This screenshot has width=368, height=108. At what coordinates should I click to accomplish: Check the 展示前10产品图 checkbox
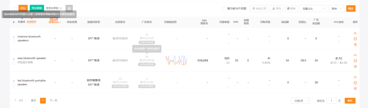point(224,8)
